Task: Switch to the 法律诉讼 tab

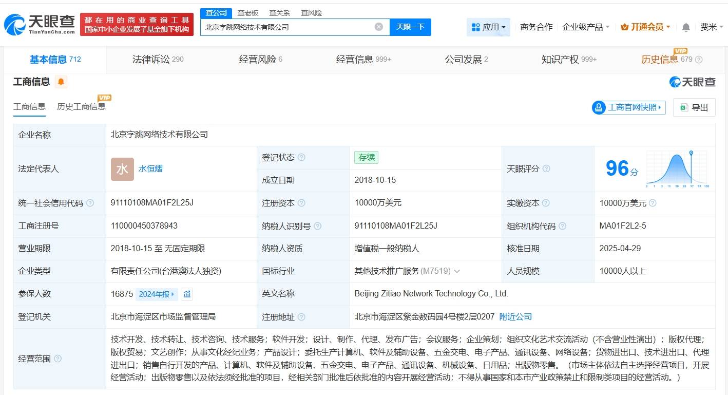Action: [152, 59]
